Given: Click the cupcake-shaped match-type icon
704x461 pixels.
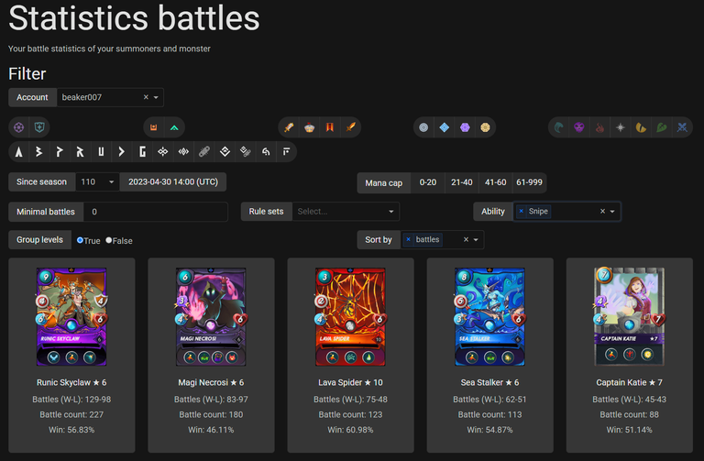Looking at the screenshot, I should click(309, 127).
